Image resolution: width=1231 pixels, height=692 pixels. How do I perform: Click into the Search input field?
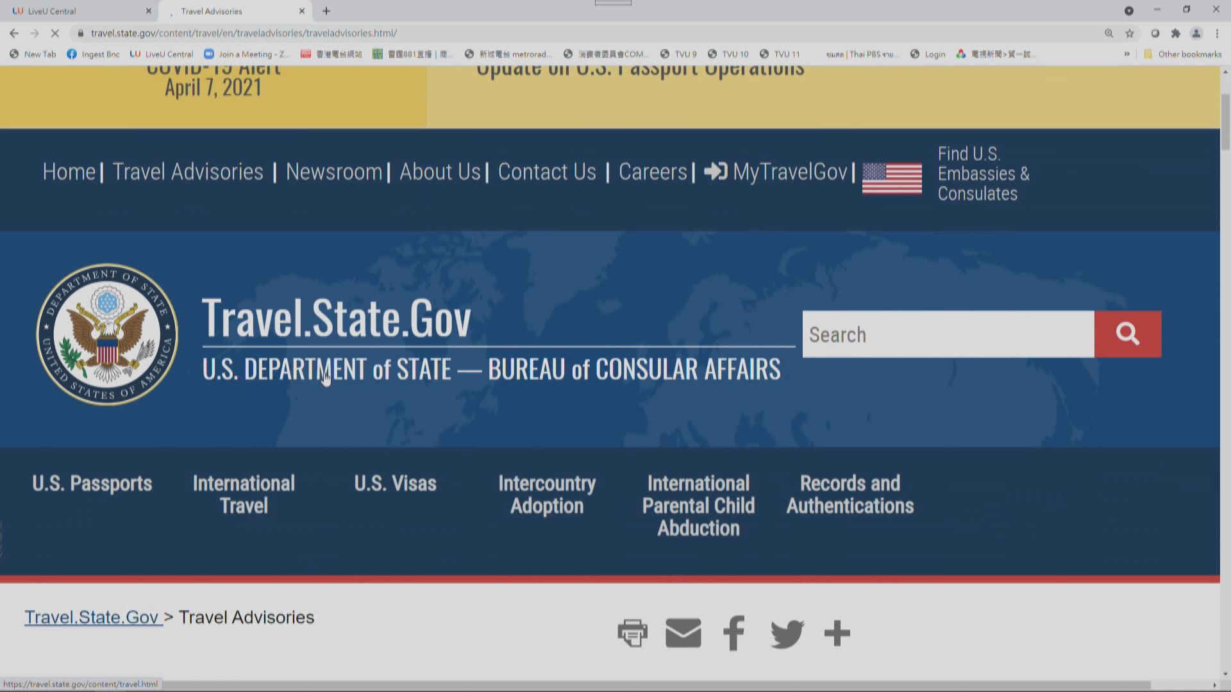click(948, 334)
